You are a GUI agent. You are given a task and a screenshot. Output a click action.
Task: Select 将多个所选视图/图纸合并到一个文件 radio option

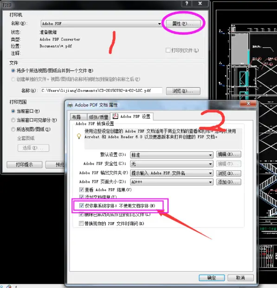pyautogui.click(x=13, y=70)
